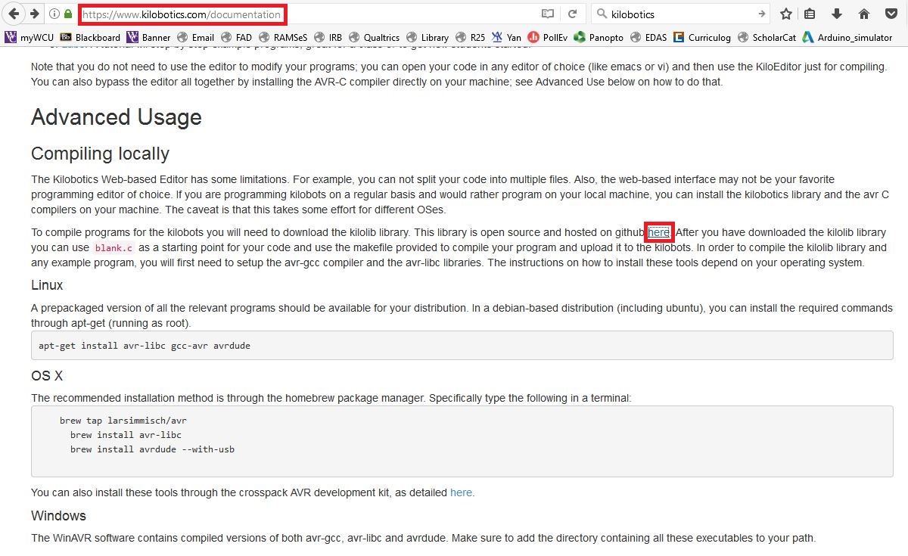
Task: Click the 'OS X' section heading
Action: [47, 375]
